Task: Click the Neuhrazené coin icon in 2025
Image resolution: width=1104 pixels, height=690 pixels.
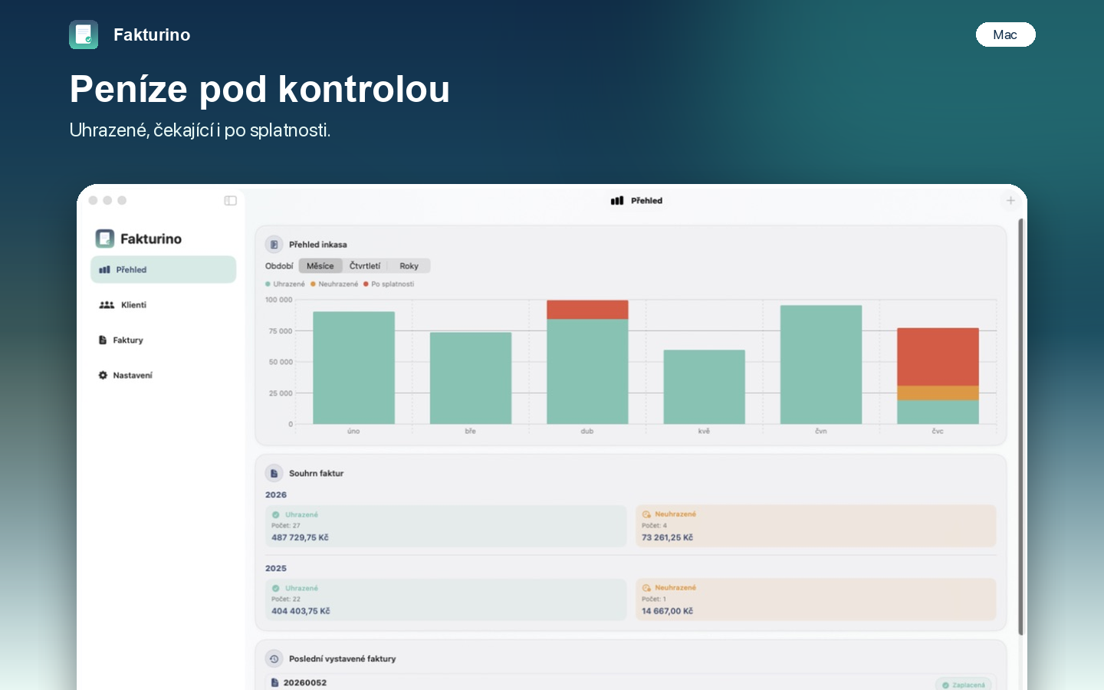Action: 646,588
